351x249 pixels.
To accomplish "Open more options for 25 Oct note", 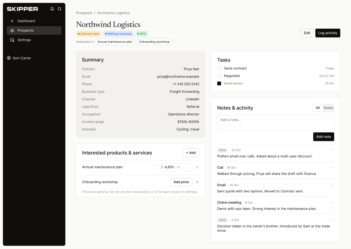I will coord(331,150).
